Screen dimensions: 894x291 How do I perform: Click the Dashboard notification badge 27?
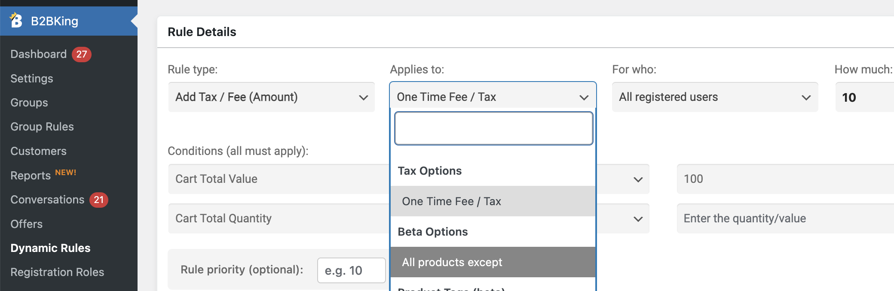(x=81, y=54)
